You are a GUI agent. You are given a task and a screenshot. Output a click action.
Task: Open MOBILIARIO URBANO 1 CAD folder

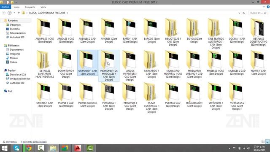(194, 64)
